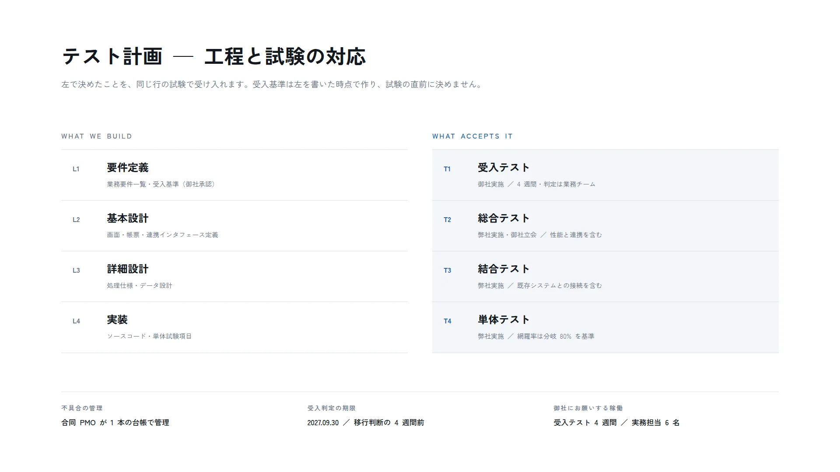
Task: Click the L4 level label
Action: tap(76, 321)
